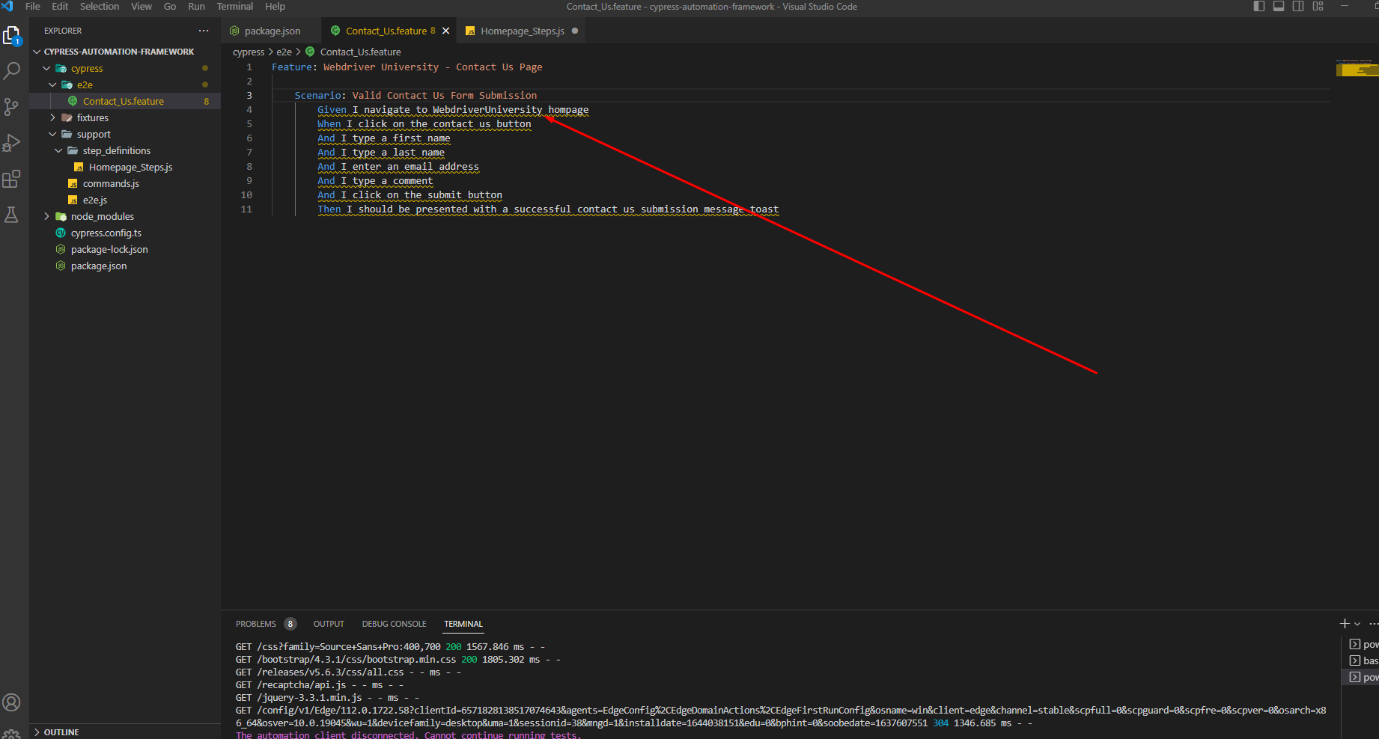This screenshot has width=1379, height=739.
Task: Click the Scenario line text
Action: click(415, 96)
